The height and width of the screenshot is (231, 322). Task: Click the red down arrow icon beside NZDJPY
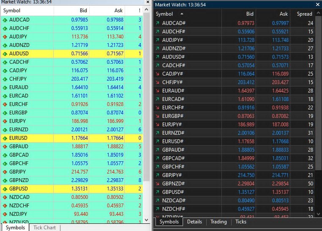pos(5,214)
